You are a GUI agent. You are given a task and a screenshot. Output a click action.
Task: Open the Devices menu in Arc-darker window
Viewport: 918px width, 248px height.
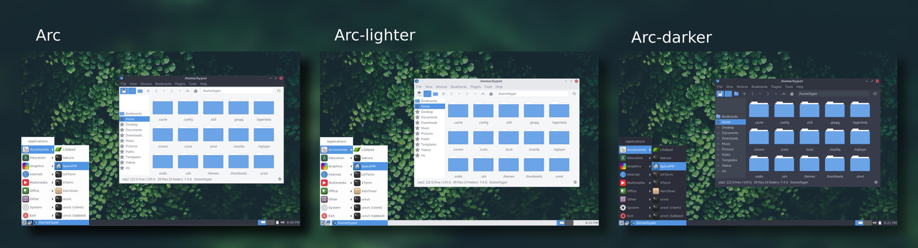742,87
